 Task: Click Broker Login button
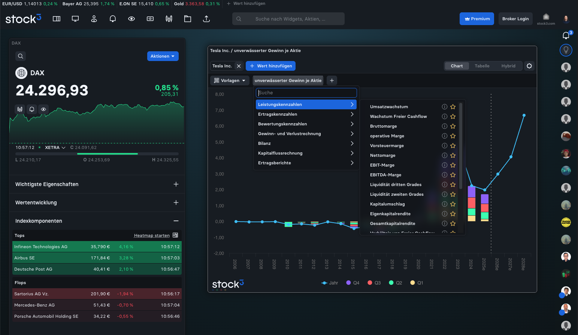click(x=515, y=19)
